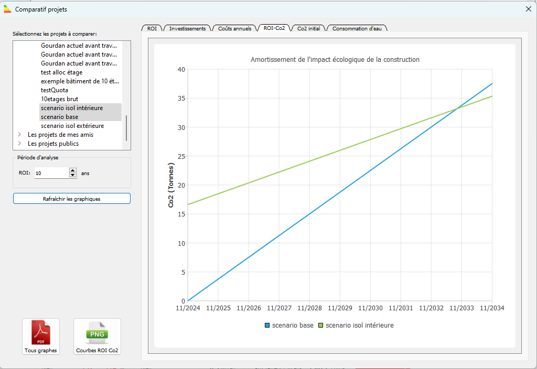Open the Investissements tab
Viewport: 537px width, 369px height.
pyautogui.click(x=187, y=28)
